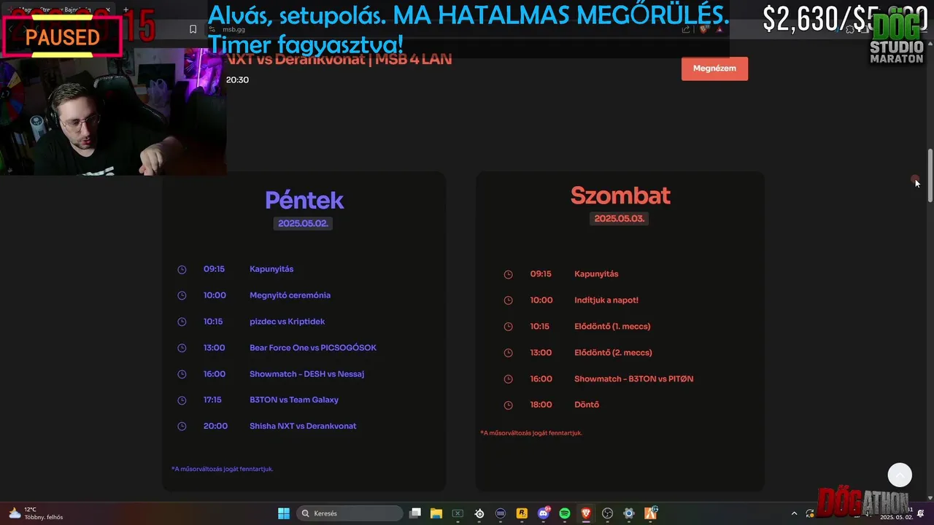Screen dimensions: 934x525
Task: Click Megnyitó ceremónia schedule entry
Action: tap(290, 295)
